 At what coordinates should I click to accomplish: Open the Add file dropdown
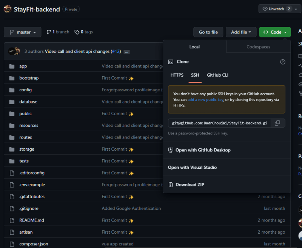point(241,32)
